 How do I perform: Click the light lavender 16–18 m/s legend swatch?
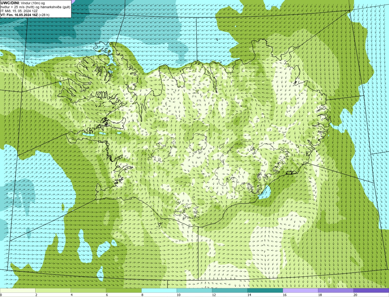(x=301, y=290)
